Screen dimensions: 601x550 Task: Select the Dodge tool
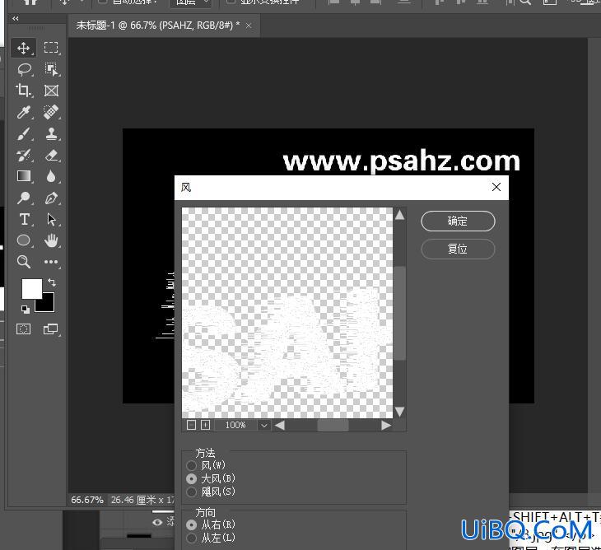pyautogui.click(x=23, y=198)
